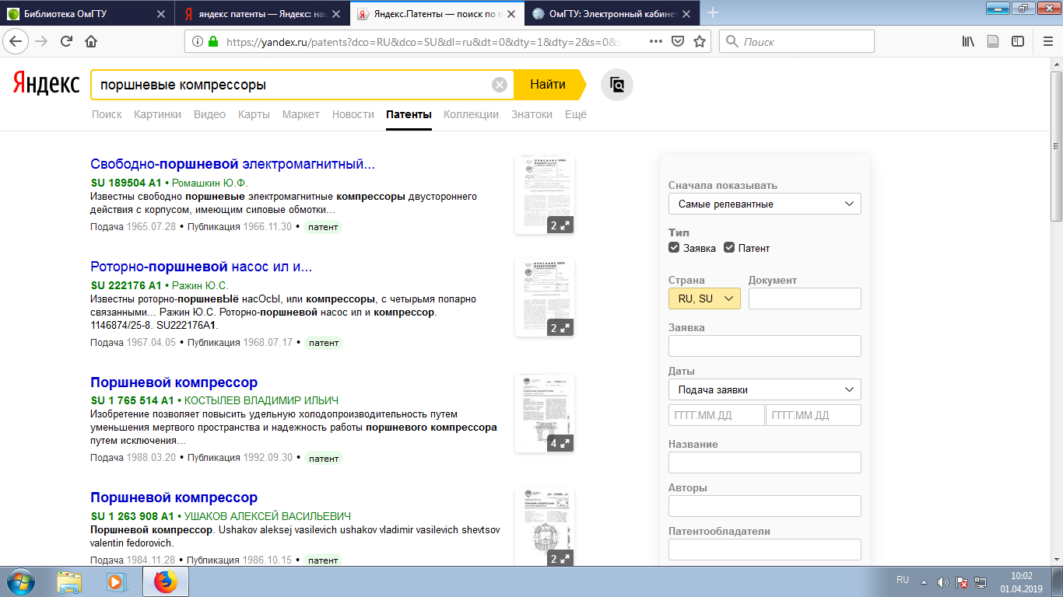Image resolution: width=1063 pixels, height=597 pixels.
Task: Uncheck the Заявка type checkbox
Action: [674, 248]
